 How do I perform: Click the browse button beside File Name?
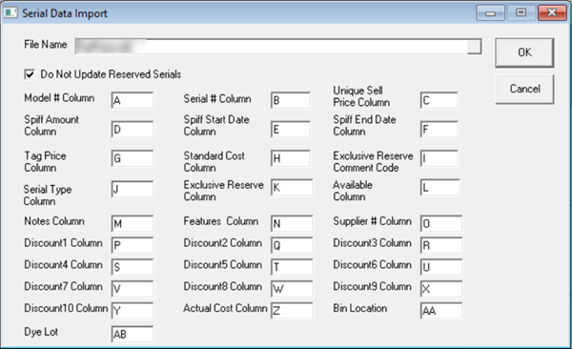[474, 47]
